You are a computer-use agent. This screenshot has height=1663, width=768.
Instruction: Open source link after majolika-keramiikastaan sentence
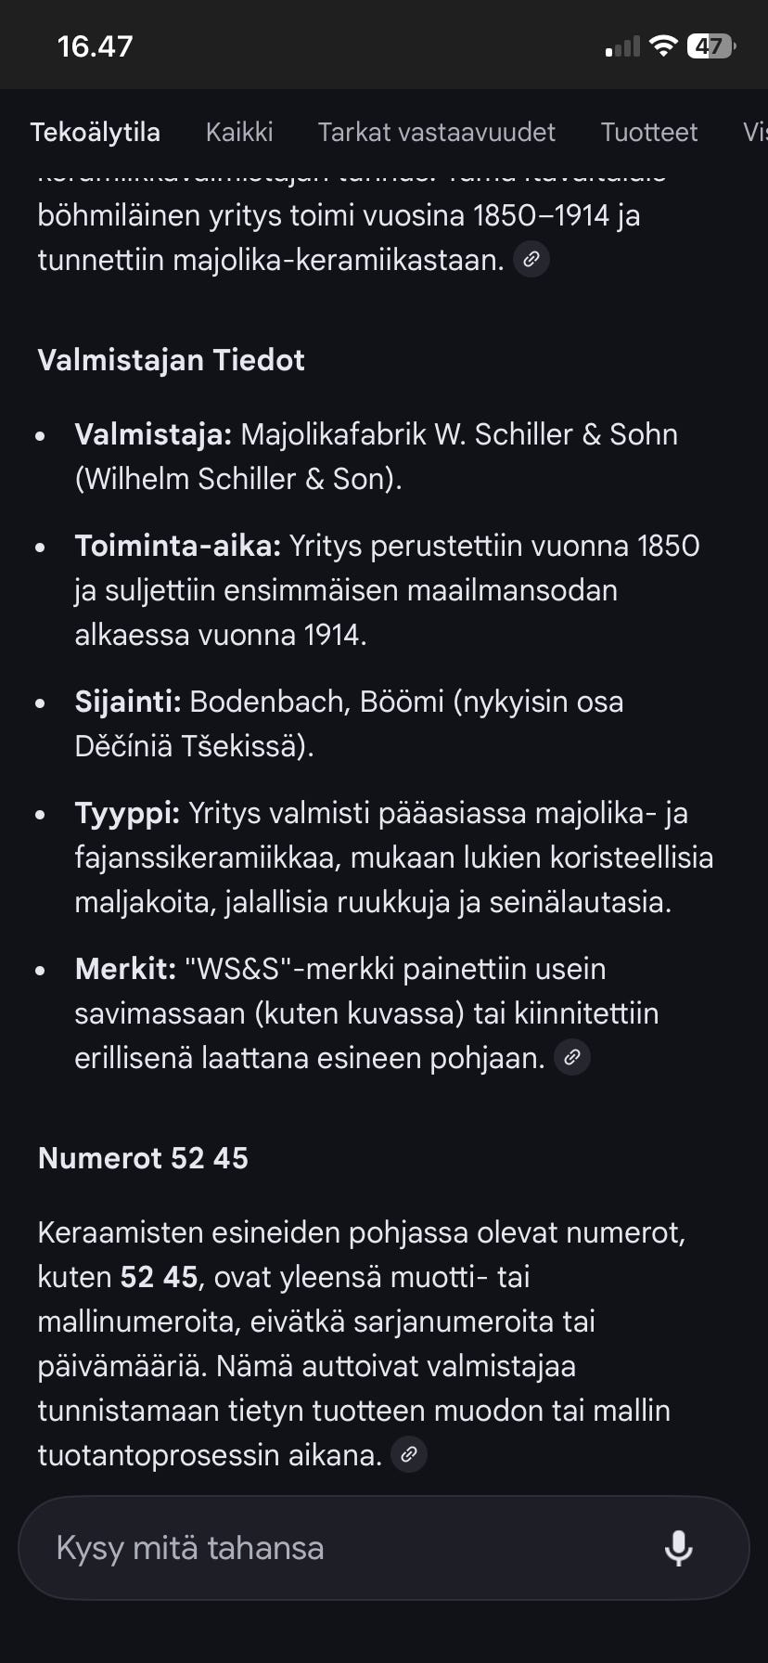point(531,259)
